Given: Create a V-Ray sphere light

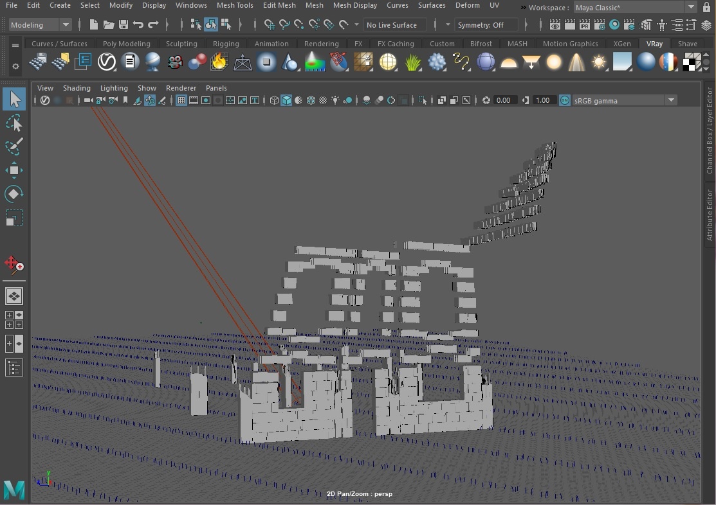Looking at the screenshot, I should pos(554,62).
